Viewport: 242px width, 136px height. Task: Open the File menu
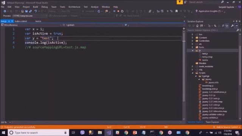click(3, 7)
